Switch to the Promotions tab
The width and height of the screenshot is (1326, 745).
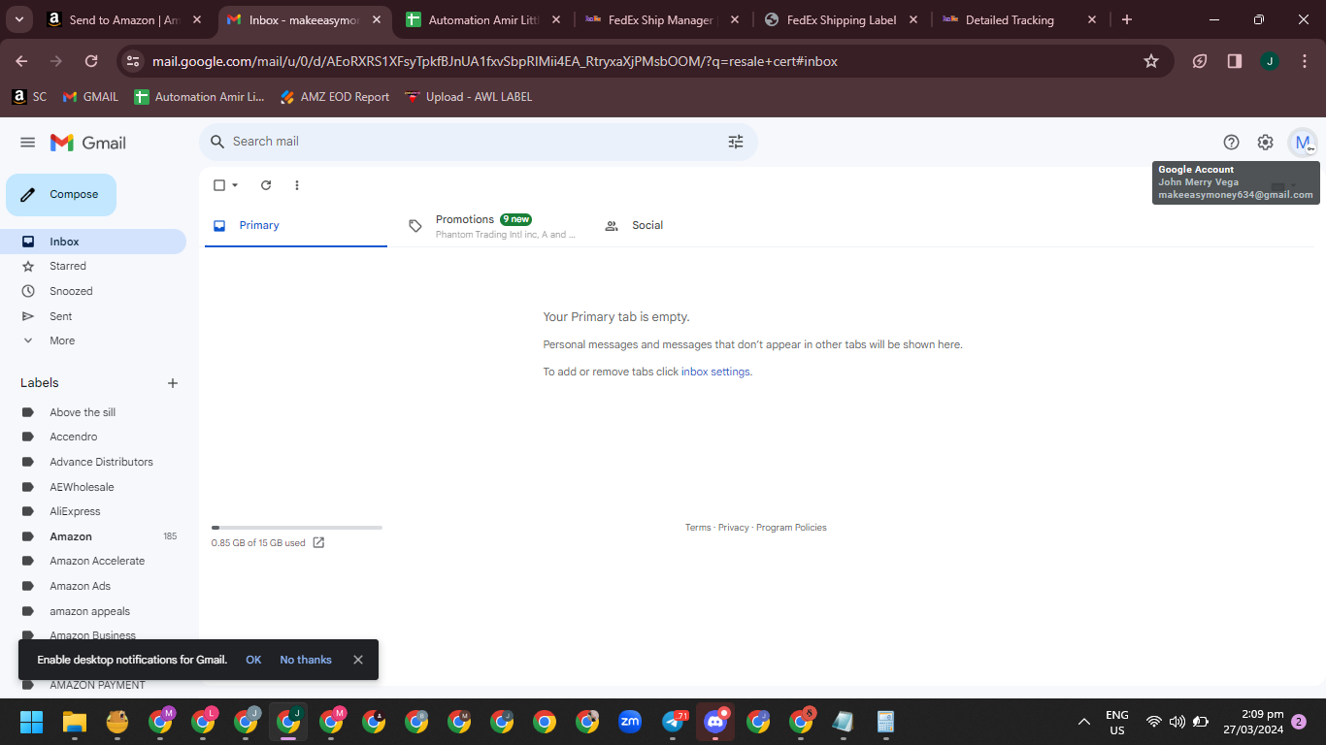(491, 225)
